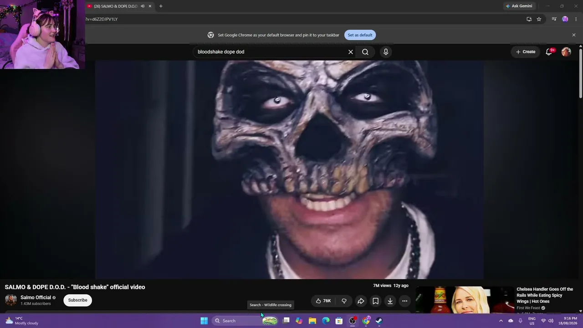Set Chrome as default browser
Image resolution: width=583 pixels, height=328 pixels.
pyautogui.click(x=360, y=35)
